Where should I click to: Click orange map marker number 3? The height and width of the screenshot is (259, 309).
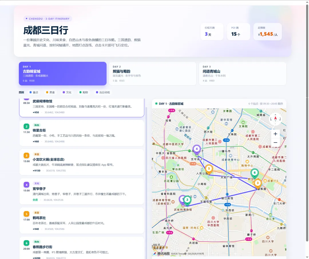tap(257, 184)
